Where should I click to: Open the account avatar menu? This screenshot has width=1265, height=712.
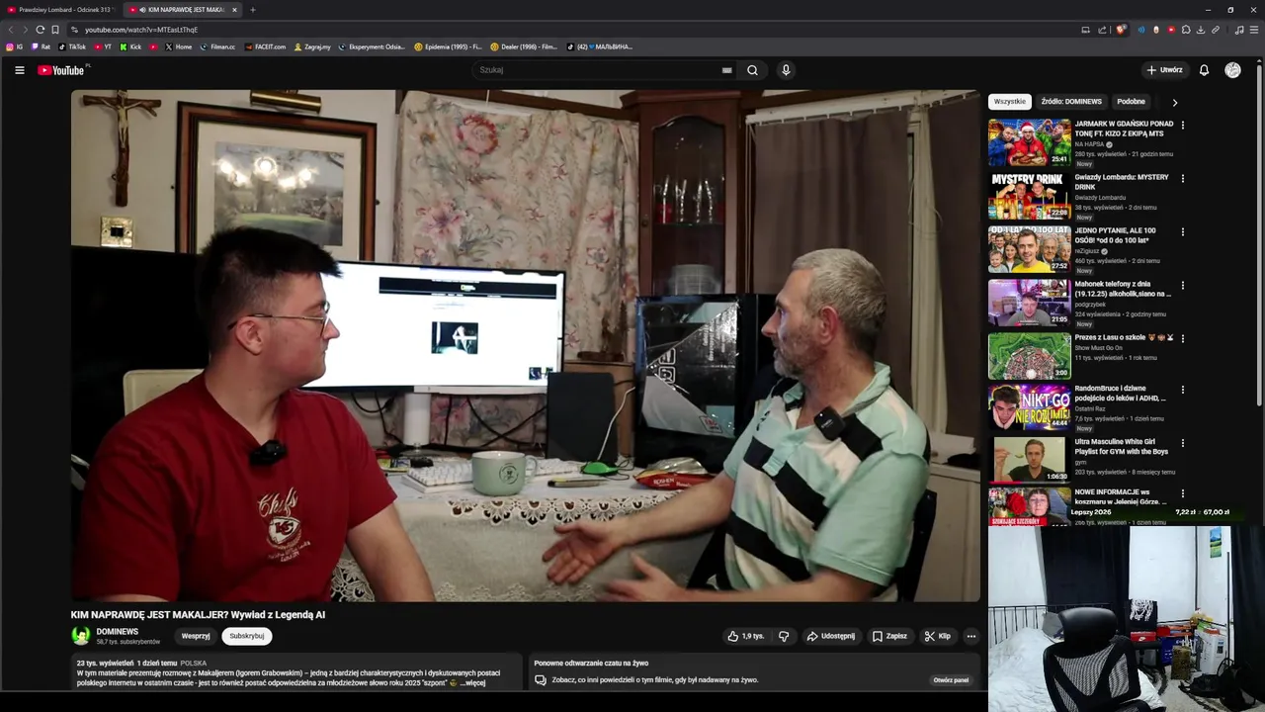coord(1232,70)
